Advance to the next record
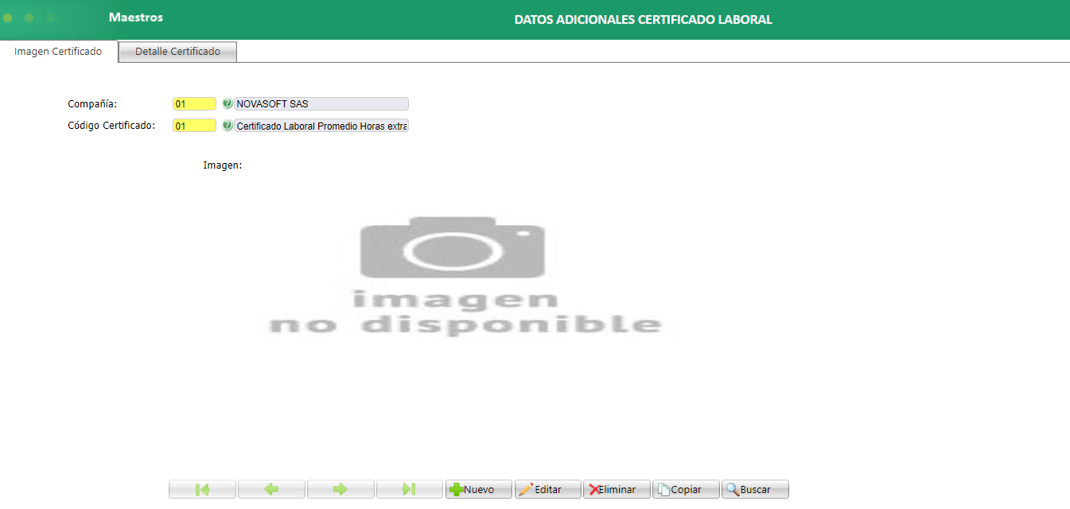The height and width of the screenshot is (509, 1070). [340, 488]
